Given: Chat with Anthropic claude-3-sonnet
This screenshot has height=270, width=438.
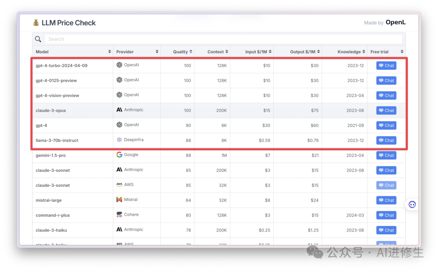Looking at the screenshot, I should point(386,170).
